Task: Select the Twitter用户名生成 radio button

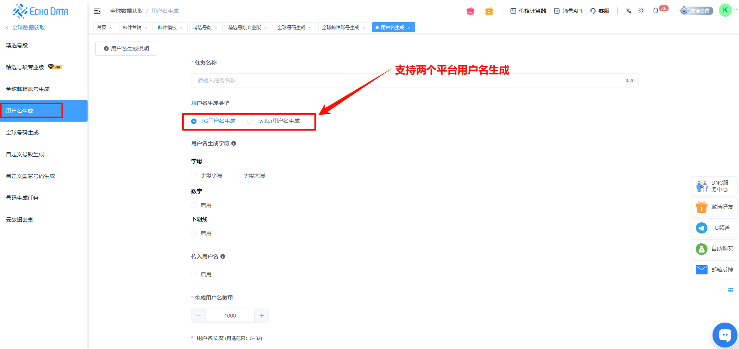Action: point(250,121)
